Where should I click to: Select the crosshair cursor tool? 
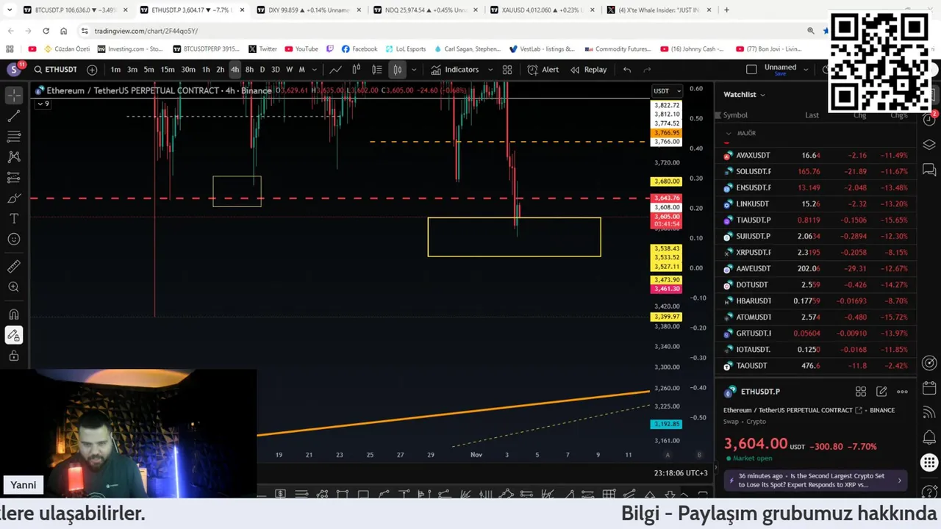coord(13,96)
